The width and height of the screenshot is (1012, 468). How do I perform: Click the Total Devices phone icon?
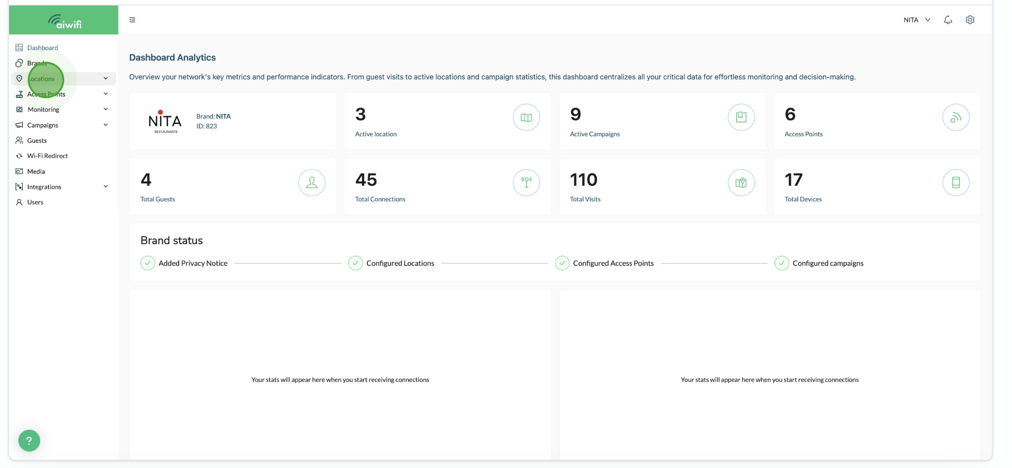(x=955, y=183)
